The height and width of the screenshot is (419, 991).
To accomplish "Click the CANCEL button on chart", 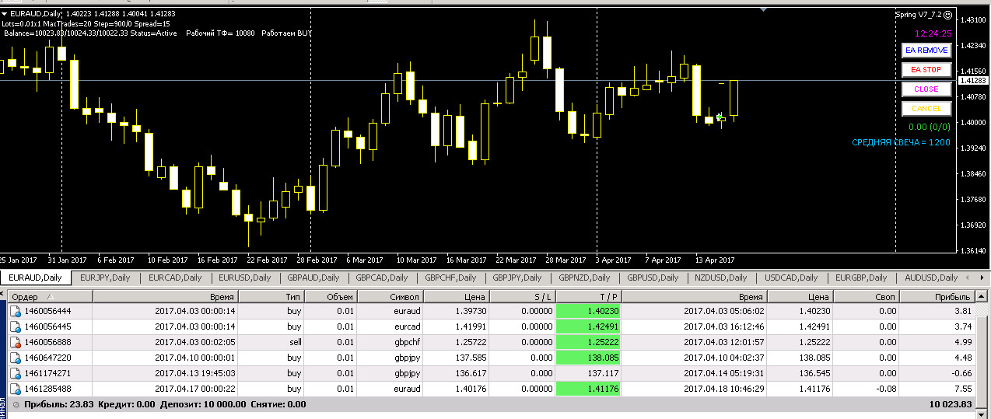I will (x=926, y=109).
